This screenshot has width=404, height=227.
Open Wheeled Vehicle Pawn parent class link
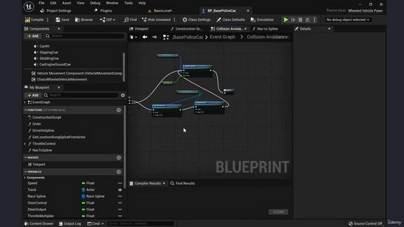click(x=365, y=11)
